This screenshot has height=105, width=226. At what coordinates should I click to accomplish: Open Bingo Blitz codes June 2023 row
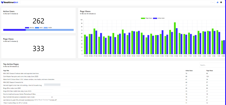point(113,88)
